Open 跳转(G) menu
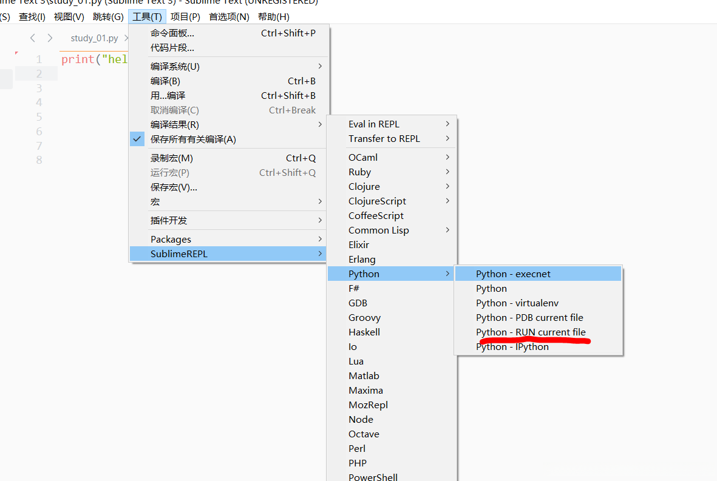 (x=109, y=17)
